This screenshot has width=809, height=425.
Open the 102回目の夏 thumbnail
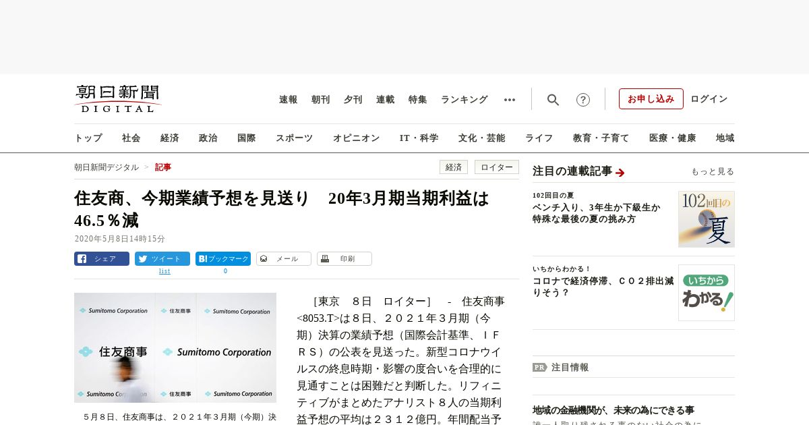click(x=707, y=219)
